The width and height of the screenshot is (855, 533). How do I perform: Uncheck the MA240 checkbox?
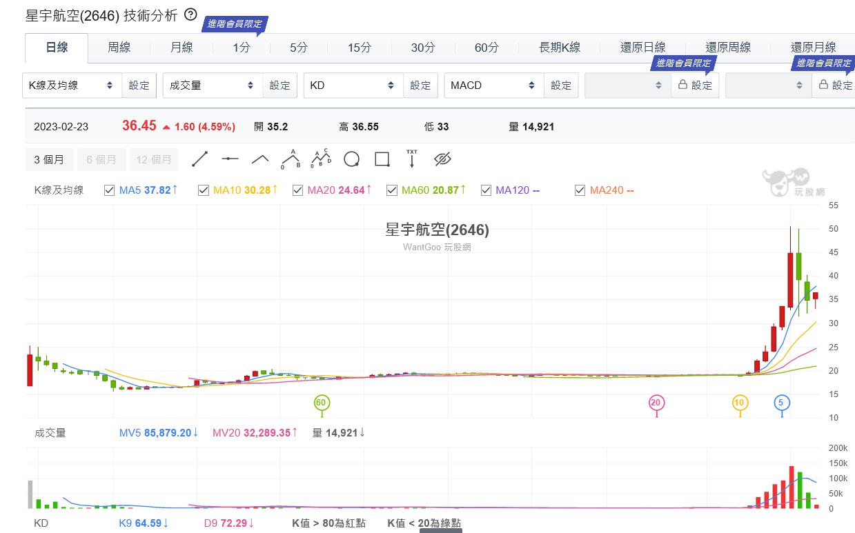pos(580,190)
